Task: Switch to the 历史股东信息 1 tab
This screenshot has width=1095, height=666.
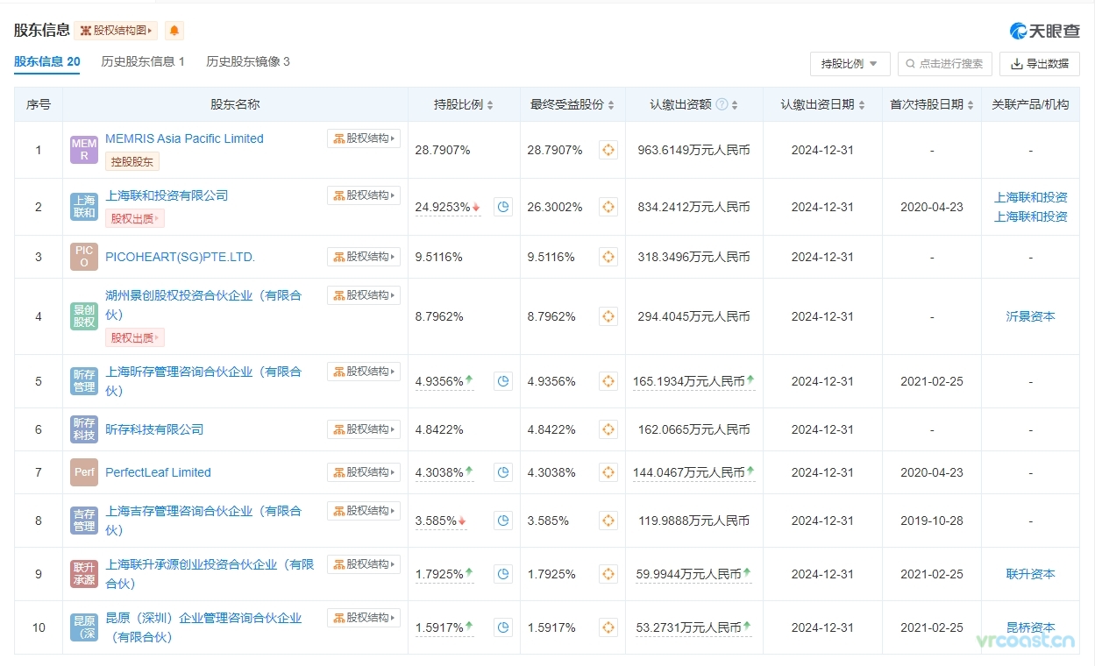Action: (x=143, y=61)
